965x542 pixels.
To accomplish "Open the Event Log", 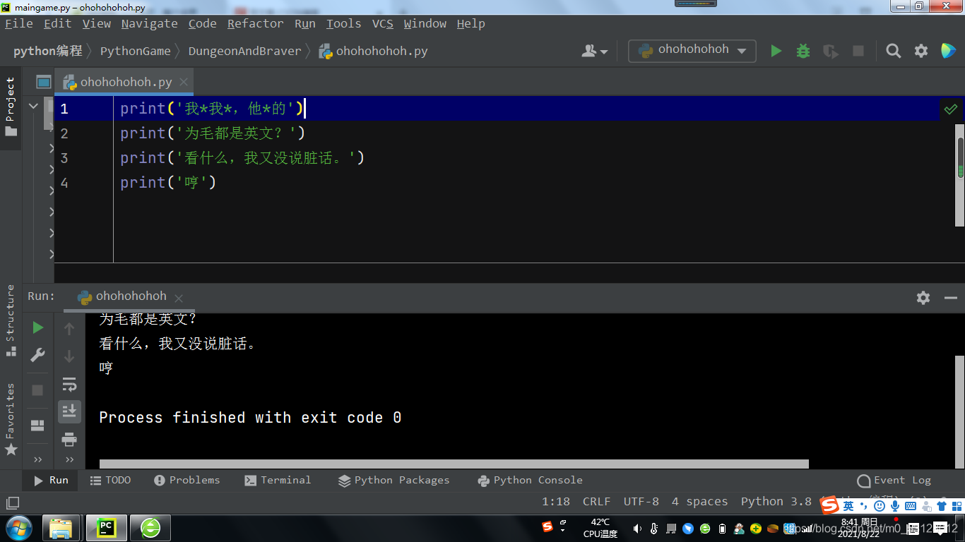I will 894,481.
